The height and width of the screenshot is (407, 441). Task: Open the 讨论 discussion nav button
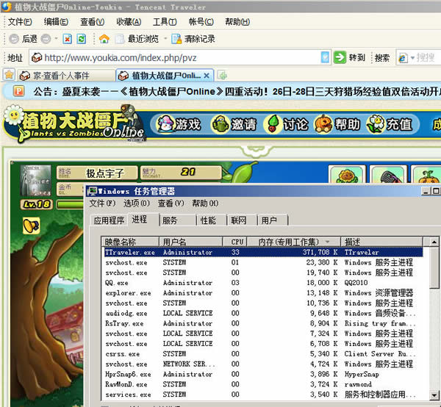tap(287, 124)
